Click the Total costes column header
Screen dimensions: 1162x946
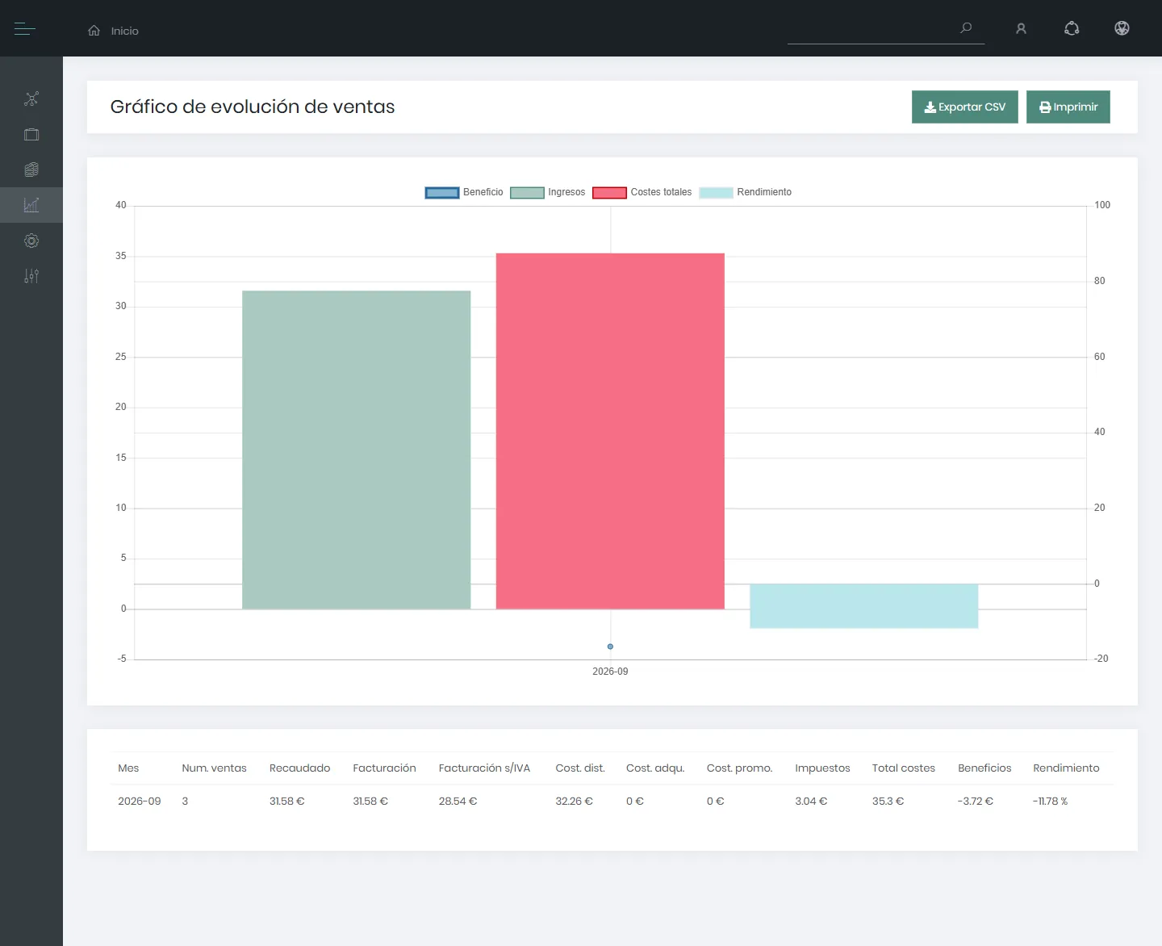(903, 768)
